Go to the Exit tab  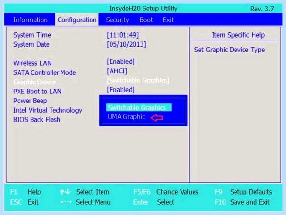(168, 20)
